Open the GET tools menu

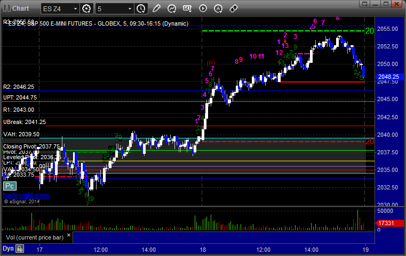(187, 9)
